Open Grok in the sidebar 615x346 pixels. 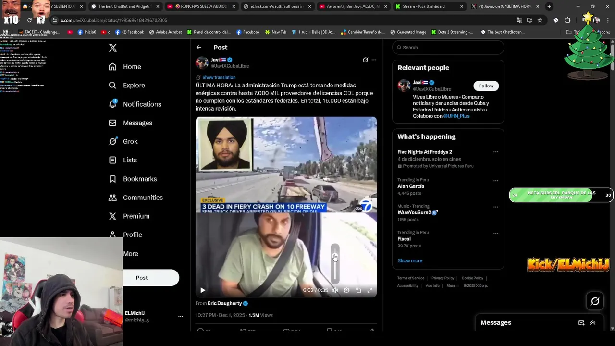(123, 142)
